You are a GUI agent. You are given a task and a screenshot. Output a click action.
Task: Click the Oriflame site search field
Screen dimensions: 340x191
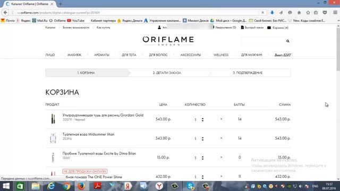pyautogui.click(x=263, y=41)
